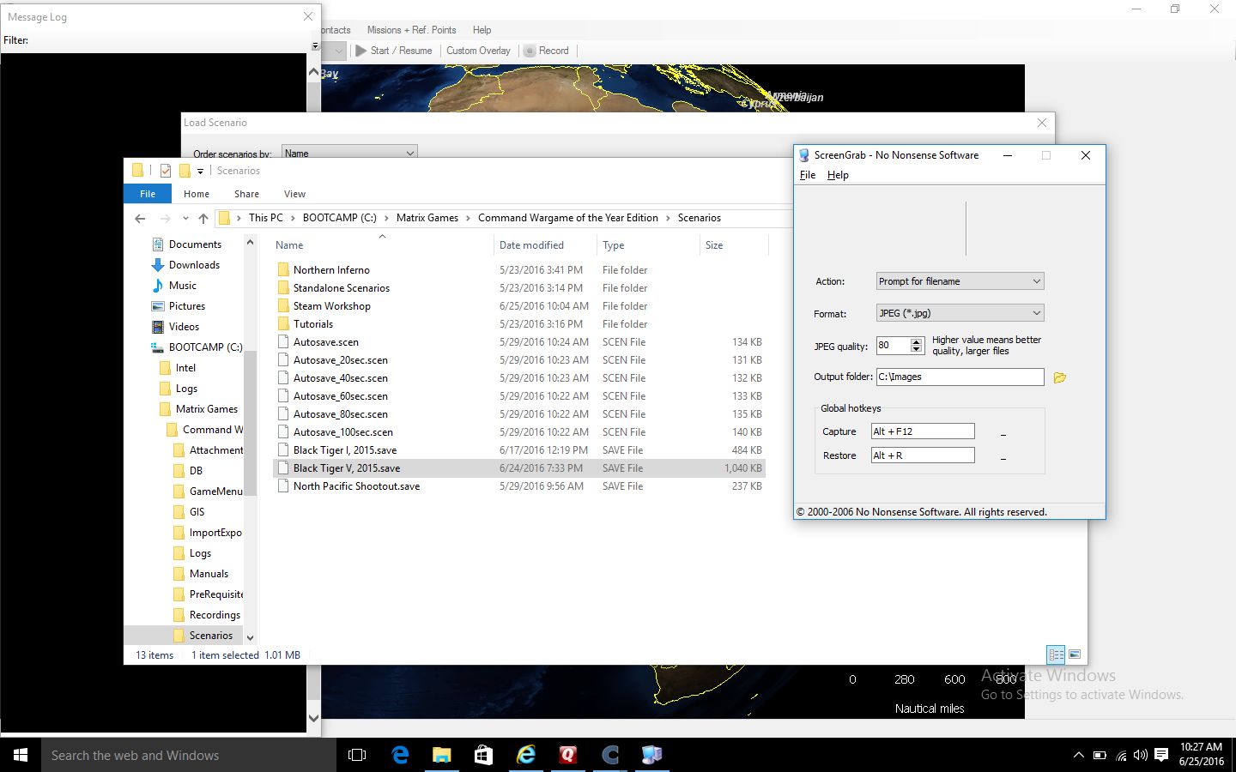Open the Custom Overlay toolbar item
This screenshot has height=772, width=1236.
478,51
